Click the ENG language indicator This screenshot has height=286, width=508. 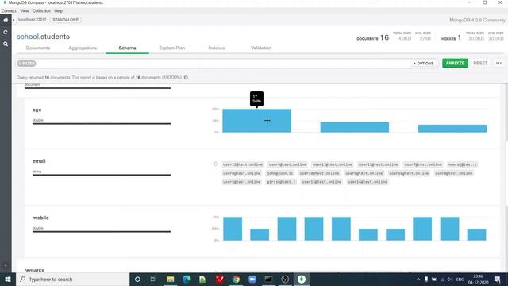click(x=460, y=279)
